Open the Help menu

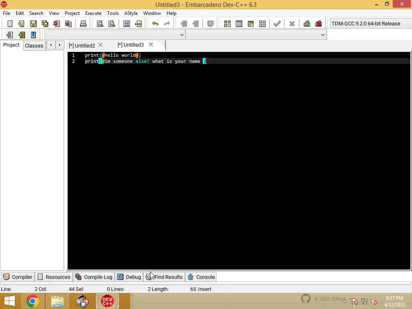(x=171, y=13)
